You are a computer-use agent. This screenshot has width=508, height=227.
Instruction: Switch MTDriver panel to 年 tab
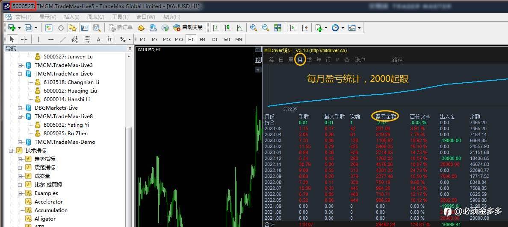pyautogui.click(x=319, y=60)
